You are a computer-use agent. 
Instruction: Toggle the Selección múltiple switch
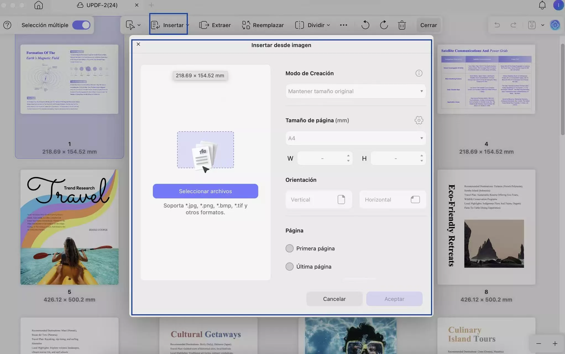(x=81, y=25)
